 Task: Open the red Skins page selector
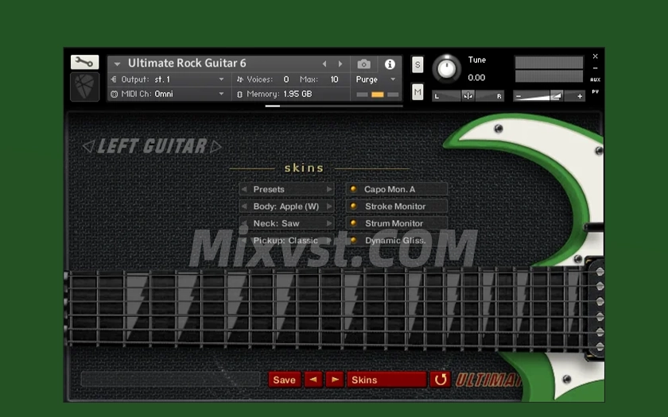coord(386,380)
